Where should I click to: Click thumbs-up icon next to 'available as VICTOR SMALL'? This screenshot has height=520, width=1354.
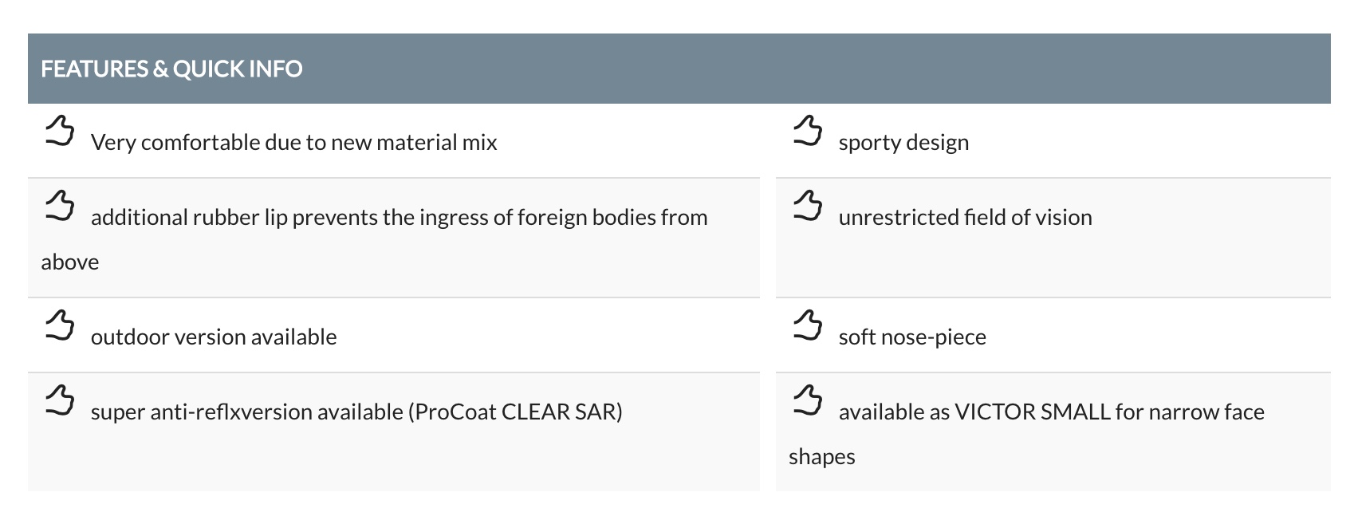tap(808, 400)
